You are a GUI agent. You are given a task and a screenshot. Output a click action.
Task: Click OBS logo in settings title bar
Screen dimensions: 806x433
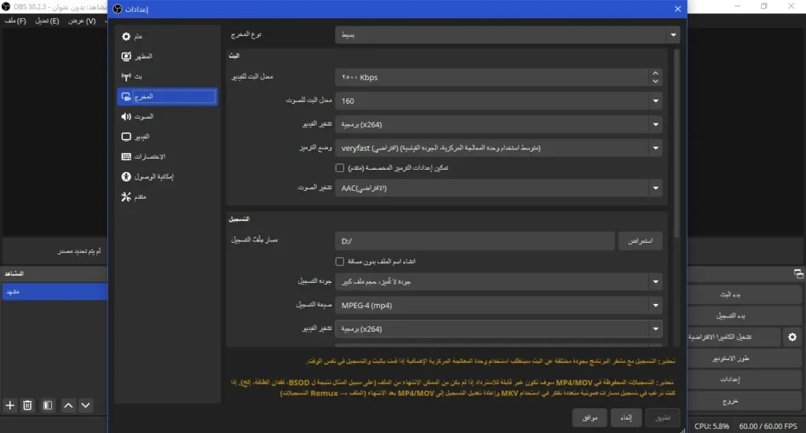coord(117,9)
